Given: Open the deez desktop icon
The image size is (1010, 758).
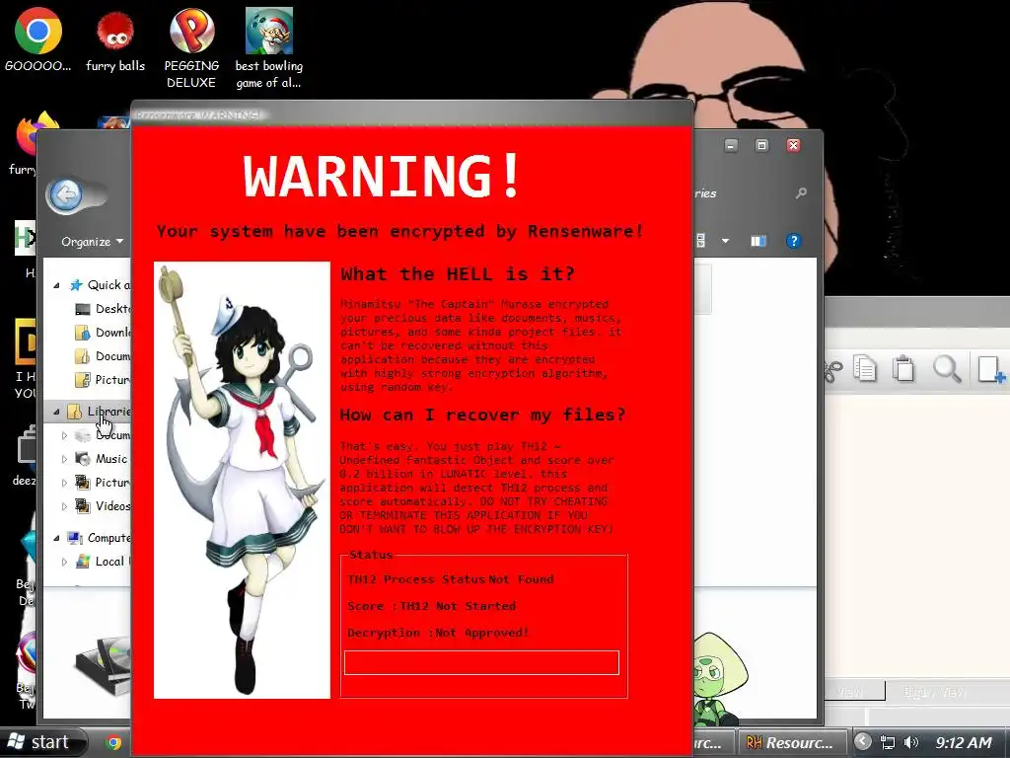Looking at the screenshot, I should pos(27,455).
